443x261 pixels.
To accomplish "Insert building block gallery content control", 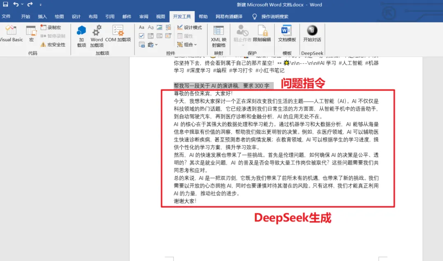I will click(x=169, y=27).
